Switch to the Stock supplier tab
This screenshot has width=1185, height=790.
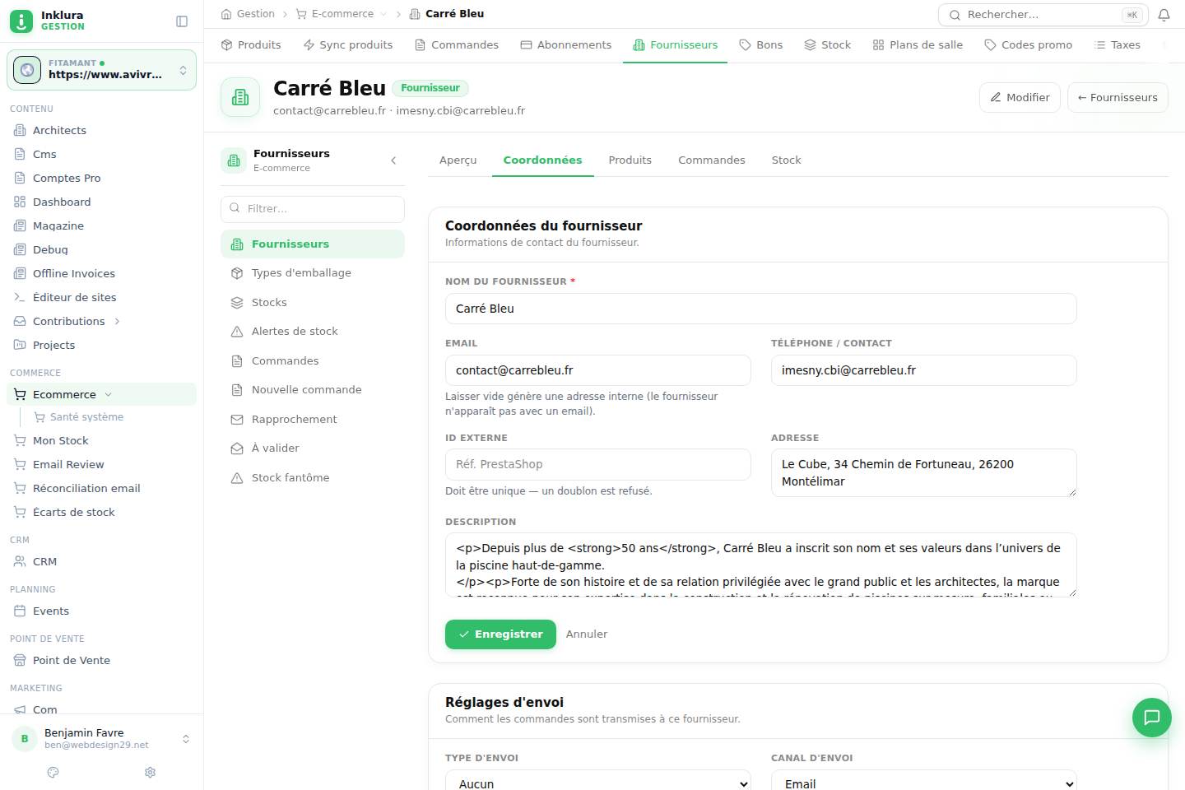point(786,160)
